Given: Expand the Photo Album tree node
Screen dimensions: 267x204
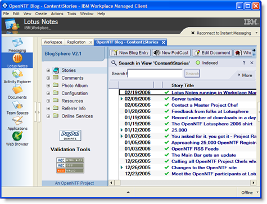Looking at the screenshot, I should coord(48,85).
